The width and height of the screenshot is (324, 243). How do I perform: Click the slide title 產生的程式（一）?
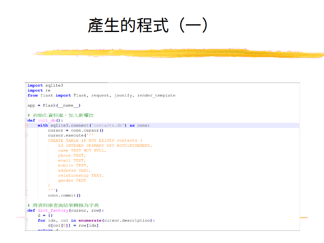click(148, 25)
